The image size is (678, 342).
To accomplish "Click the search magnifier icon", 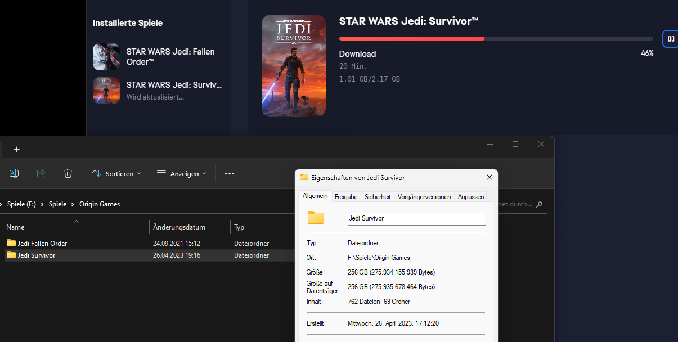I will [x=540, y=204].
